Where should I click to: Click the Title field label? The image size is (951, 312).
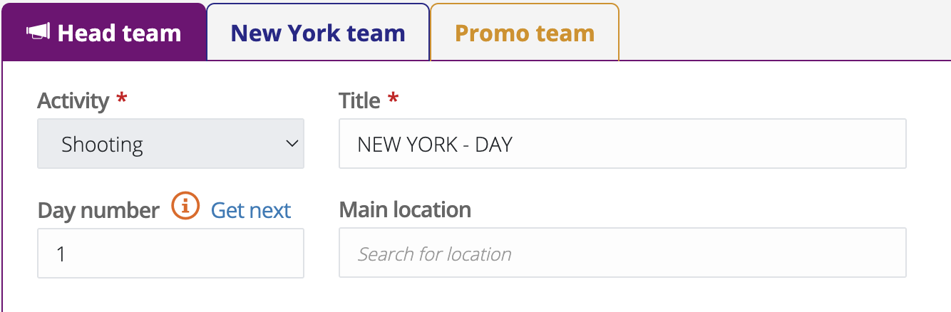point(359,101)
